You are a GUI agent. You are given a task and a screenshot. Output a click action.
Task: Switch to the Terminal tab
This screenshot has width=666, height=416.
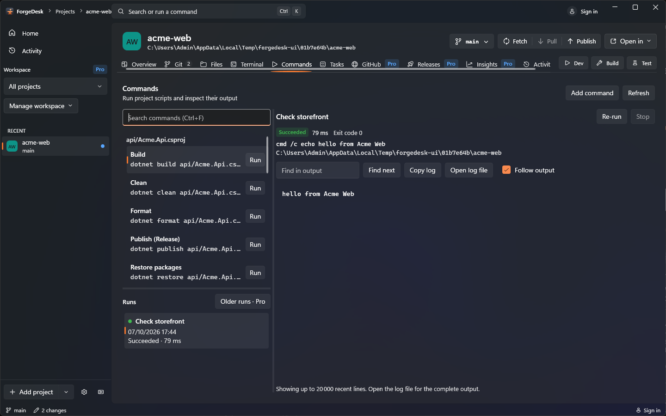click(247, 64)
